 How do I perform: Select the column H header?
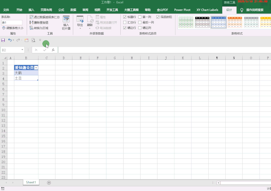pos(132,58)
